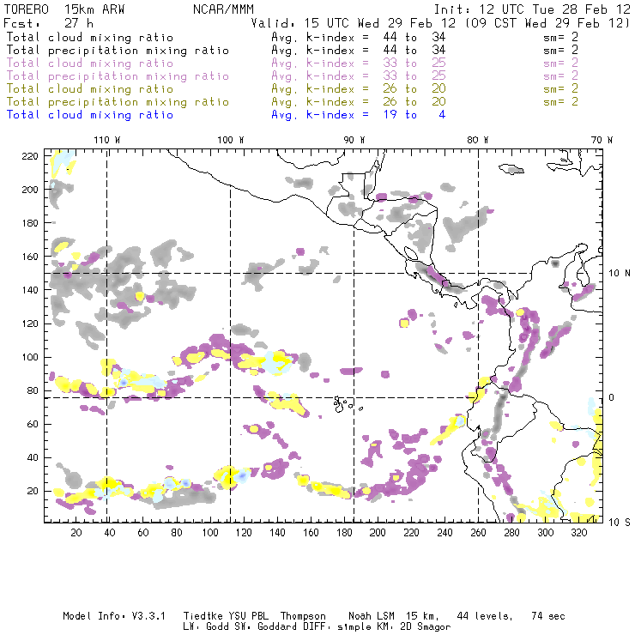
Task: Click the '100' label on the left y-axis
Action: click(30, 357)
